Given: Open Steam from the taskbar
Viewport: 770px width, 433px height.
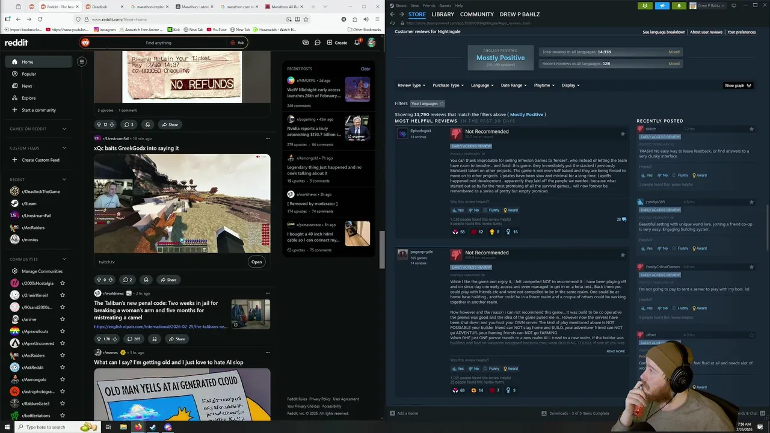Looking at the screenshot, I should [153, 427].
